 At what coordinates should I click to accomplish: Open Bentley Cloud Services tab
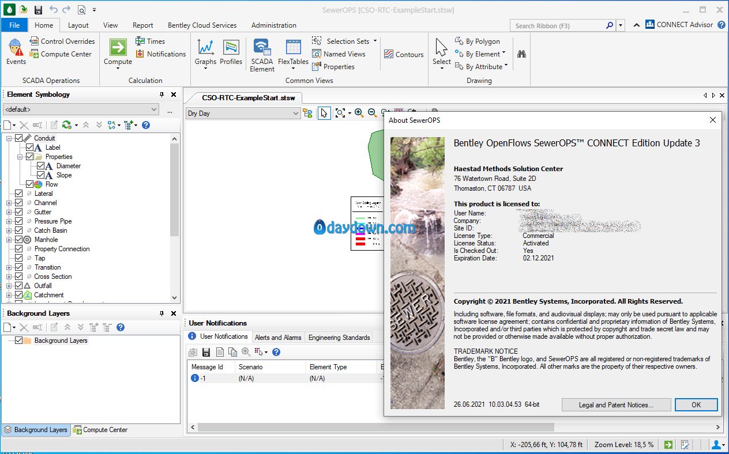point(202,25)
